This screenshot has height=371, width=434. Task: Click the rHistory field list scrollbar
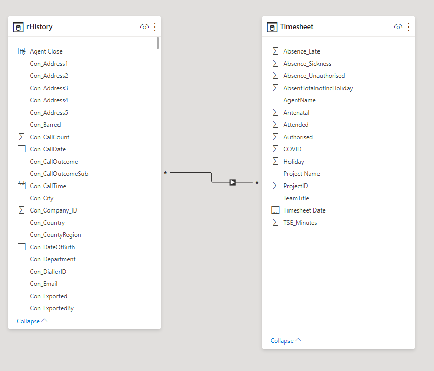(x=158, y=43)
